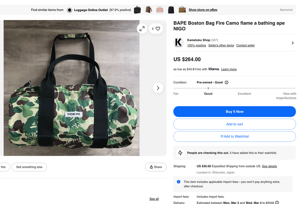Show the next product photo
The image size is (299, 204).
[x=158, y=88]
